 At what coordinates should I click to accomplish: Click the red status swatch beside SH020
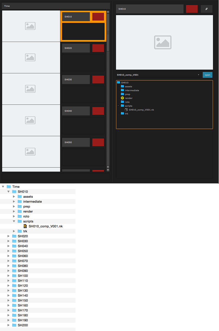[98, 48]
